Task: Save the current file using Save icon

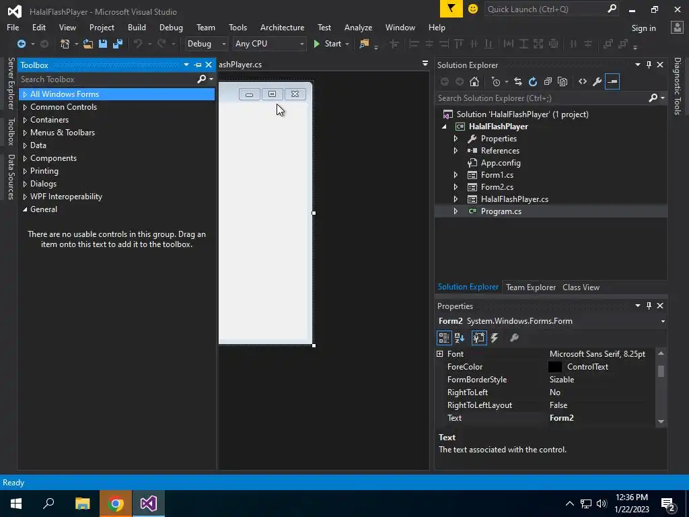Action: [x=103, y=44]
